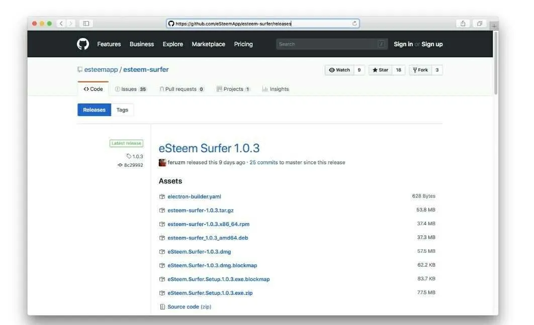Open a new tab with plus button
This screenshot has width=534, height=325.
[x=494, y=26]
